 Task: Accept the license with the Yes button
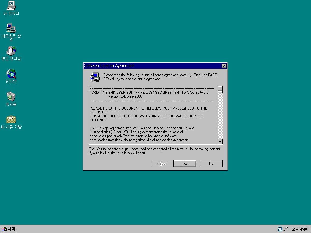click(185, 164)
